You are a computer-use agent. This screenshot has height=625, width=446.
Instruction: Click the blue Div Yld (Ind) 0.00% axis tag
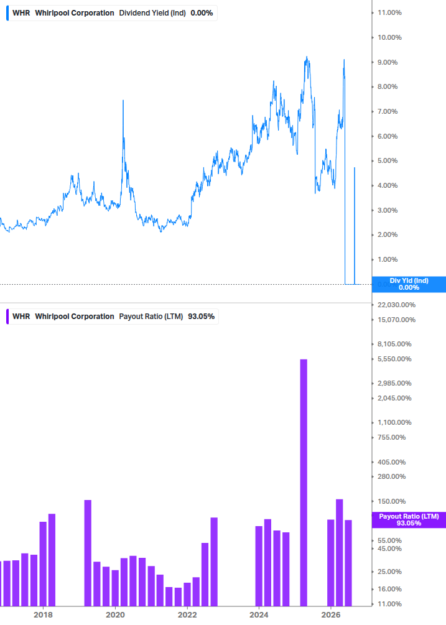(409, 284)
